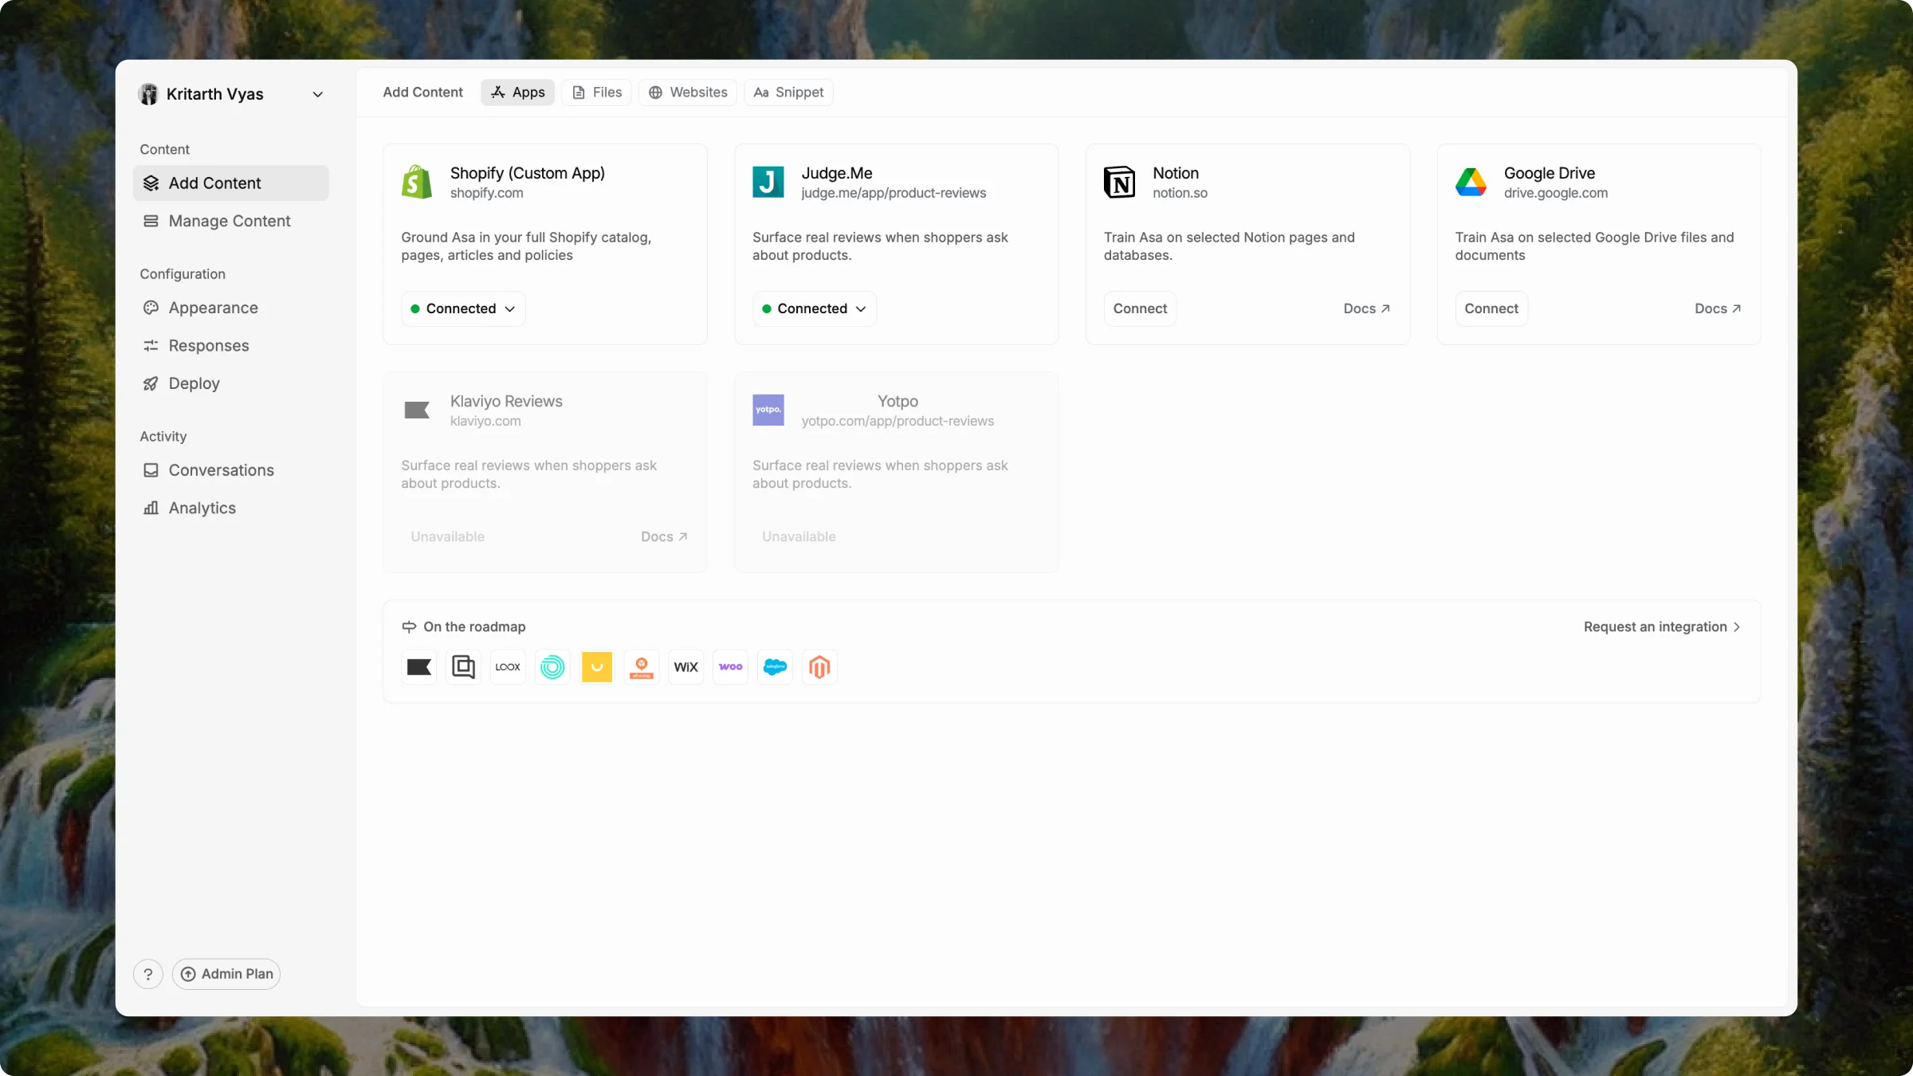Image resolution: width=1913 pixels, height=1076 pixels.
Task: Open the Appearance configuration page
Action: tap(231, 308)
